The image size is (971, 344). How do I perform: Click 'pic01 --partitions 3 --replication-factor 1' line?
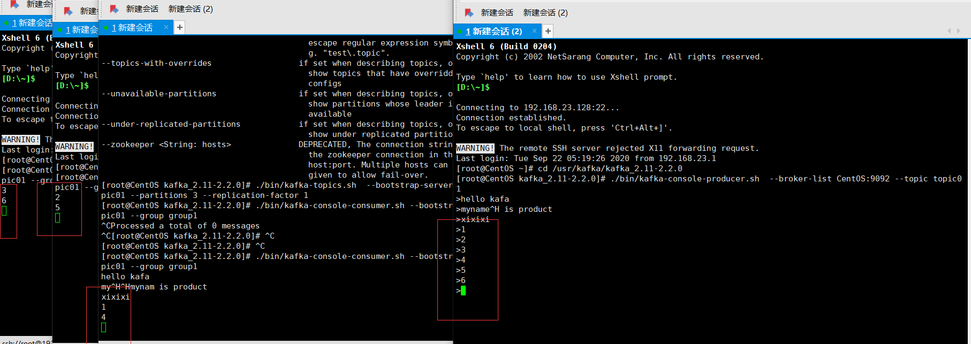(x=204, y=195)
